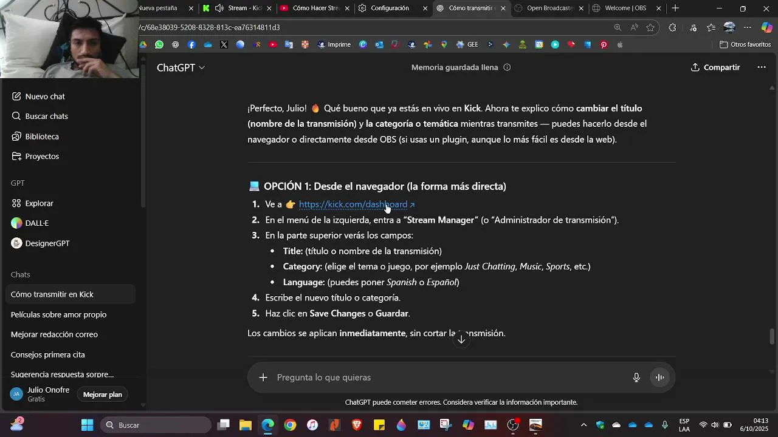This screenshot has height=437, width=778.
Task: Click the read aloud icon in the address bar
Action: 634,27
